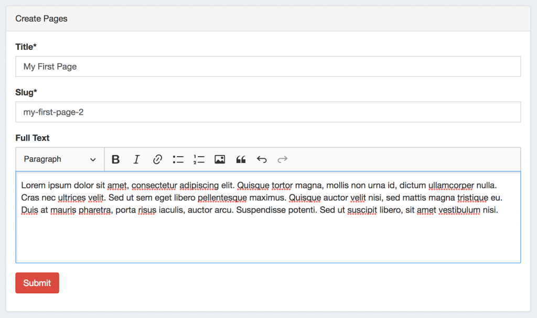Screen dimensions: 537x318
Task: Start a numbered list
Action: (199, 160)
